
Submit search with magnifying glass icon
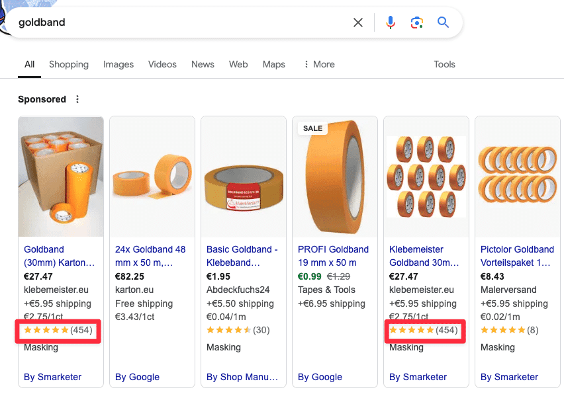443,22
